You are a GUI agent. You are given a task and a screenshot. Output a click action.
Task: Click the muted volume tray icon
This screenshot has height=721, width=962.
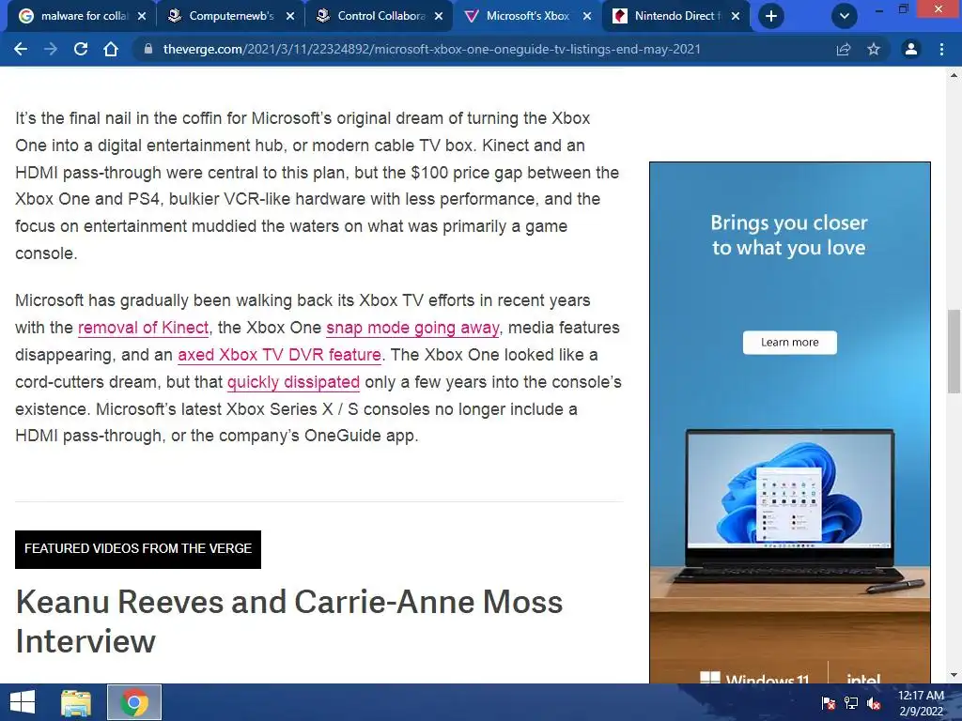click(874, 703)
